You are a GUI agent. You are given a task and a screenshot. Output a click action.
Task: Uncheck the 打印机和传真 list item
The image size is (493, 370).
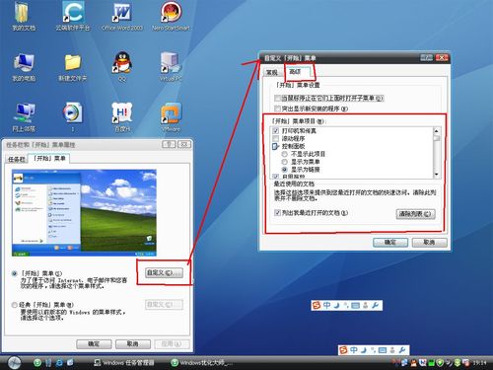point(276,131)
